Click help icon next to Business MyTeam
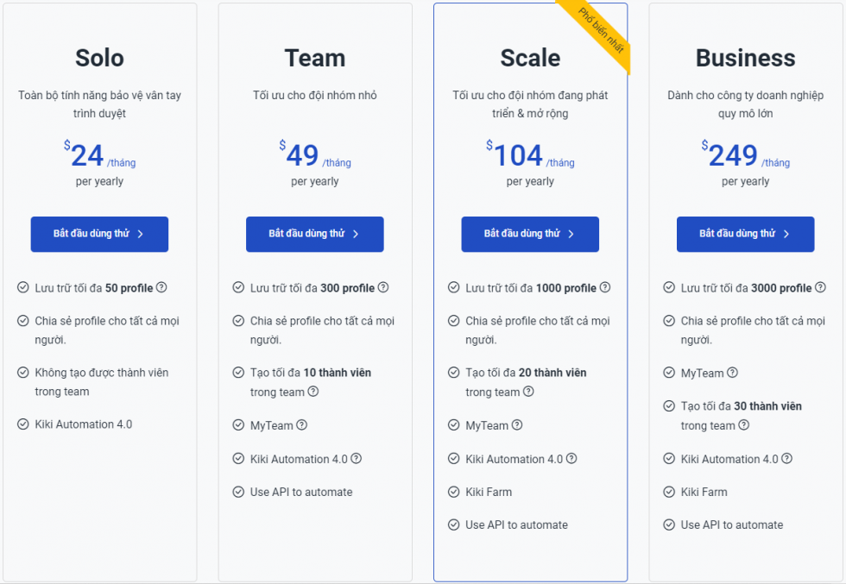 [x=733, y=373]
